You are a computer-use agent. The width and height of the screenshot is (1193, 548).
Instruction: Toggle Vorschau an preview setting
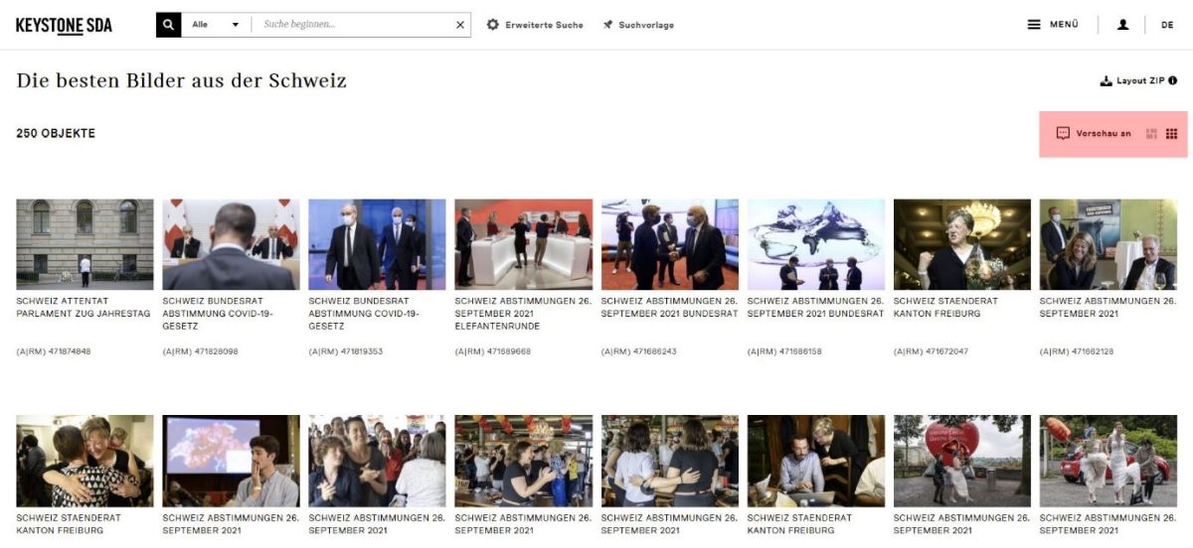(1094, 134)
